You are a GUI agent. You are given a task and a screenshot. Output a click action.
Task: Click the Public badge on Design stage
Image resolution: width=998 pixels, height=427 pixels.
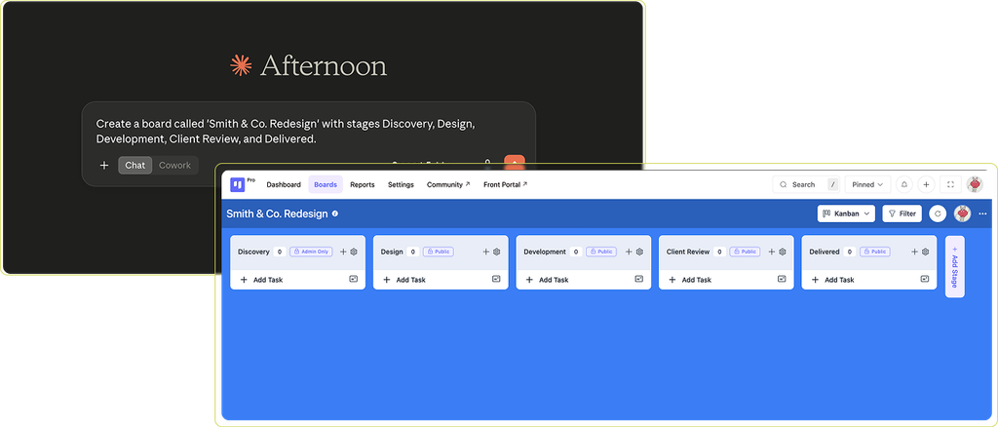tap(439, 252)
